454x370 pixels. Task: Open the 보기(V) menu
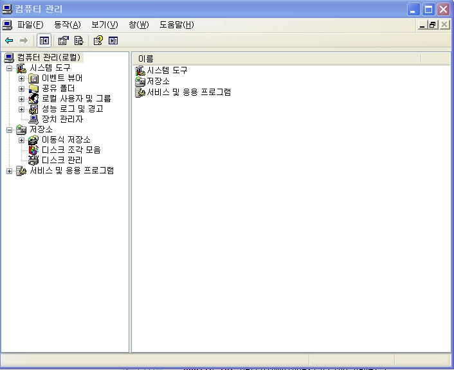[105, 25]
